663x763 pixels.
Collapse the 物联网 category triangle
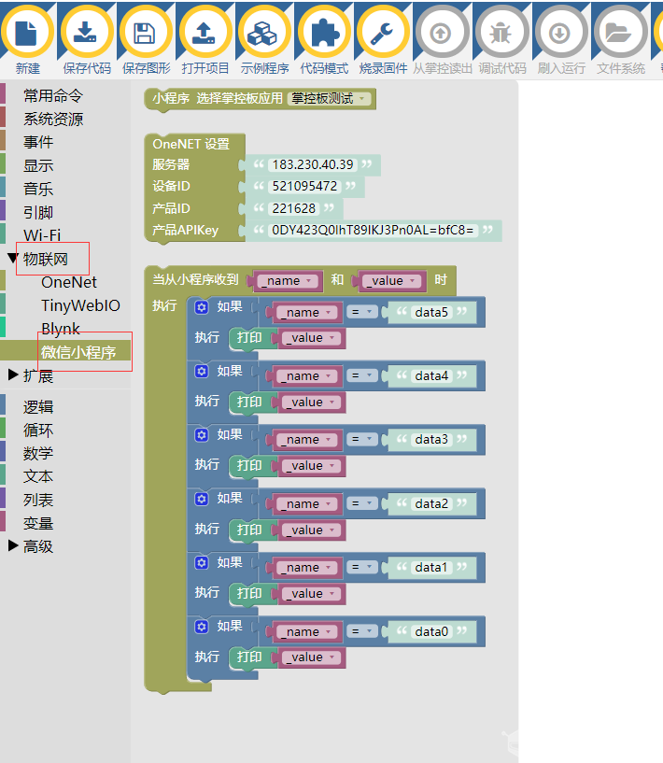pyautogui.click(x=13, y=258)
